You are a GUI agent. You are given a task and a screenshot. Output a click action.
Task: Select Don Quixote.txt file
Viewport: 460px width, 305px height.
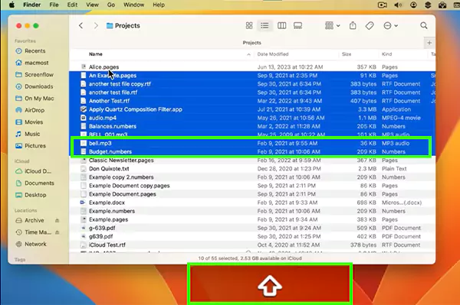(252, 169)
